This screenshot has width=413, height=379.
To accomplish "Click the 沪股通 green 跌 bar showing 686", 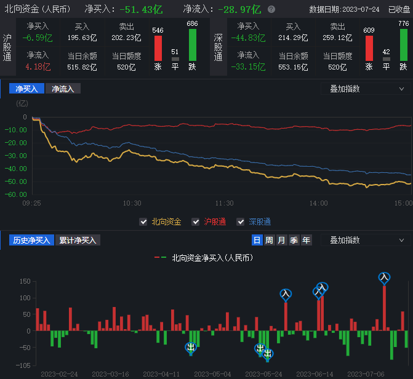I will point(193,44).
